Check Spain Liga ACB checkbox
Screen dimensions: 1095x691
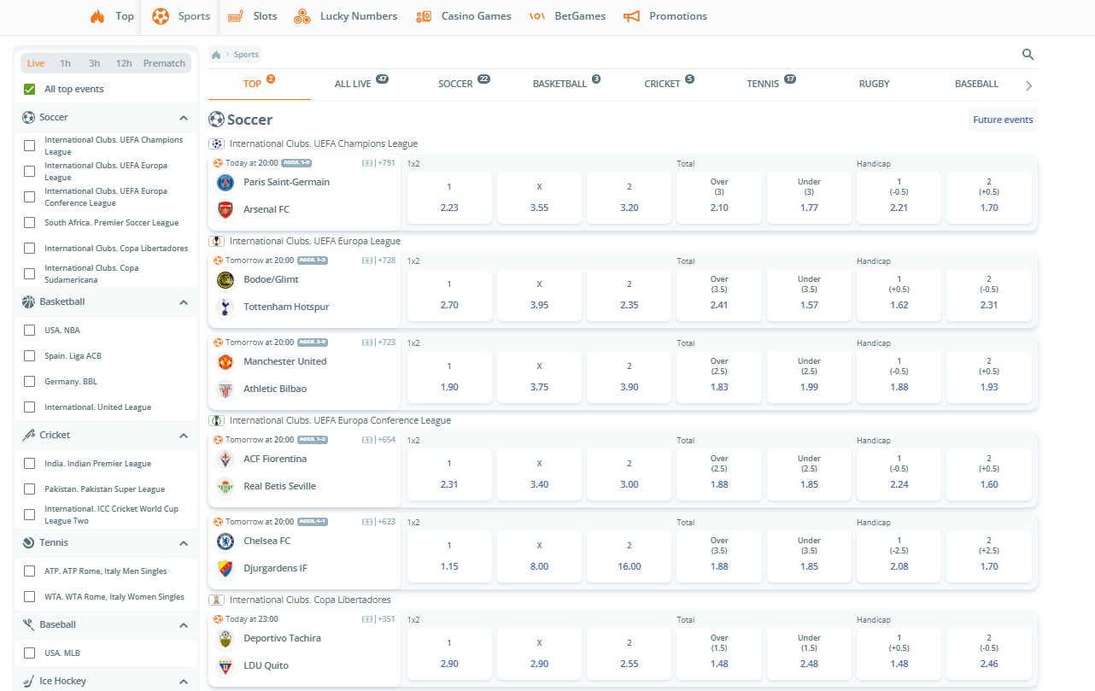[x=30, y=355]
